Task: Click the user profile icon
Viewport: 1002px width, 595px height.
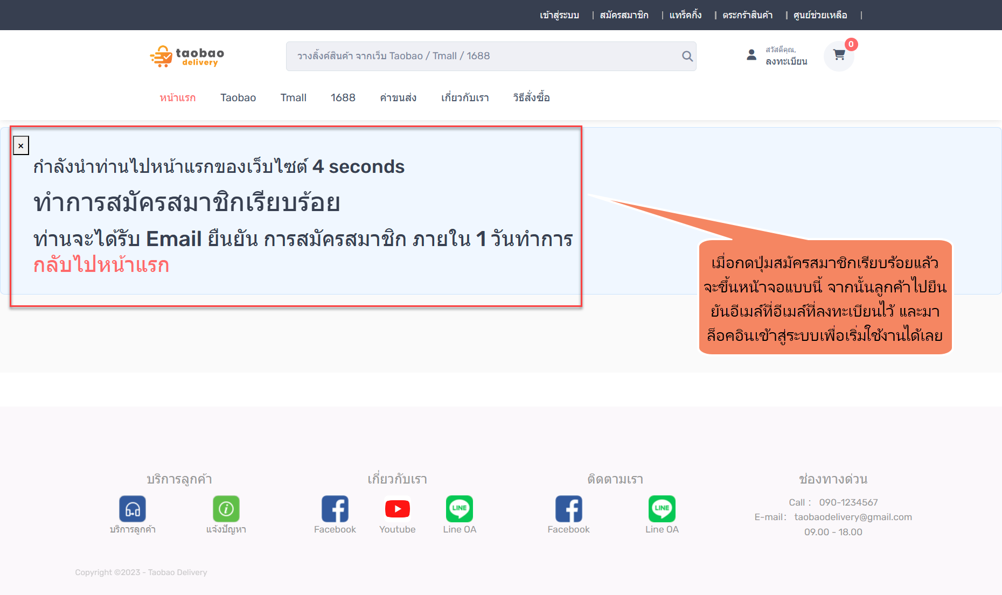Action: point(751,55)
